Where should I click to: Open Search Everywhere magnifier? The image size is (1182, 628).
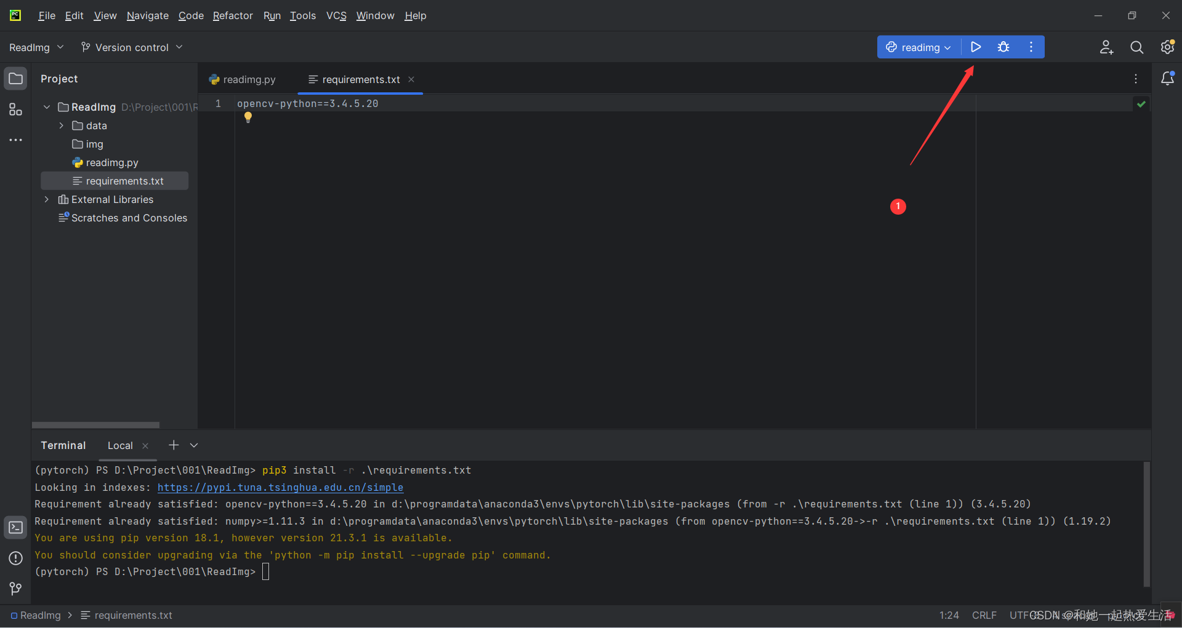(1136, 47)
